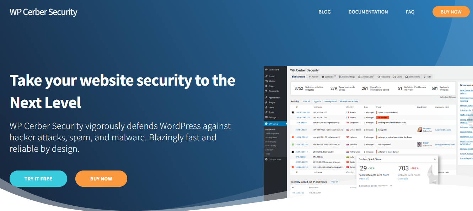The image size is (473, 211).
Task: Click the 681 Lockouts occurred stat
Action: (x=441, y=88)
